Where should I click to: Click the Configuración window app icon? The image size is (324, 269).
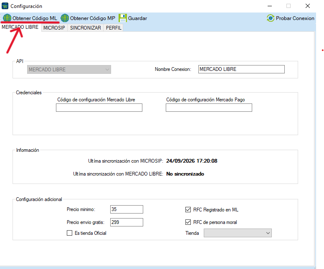(x=5, y=6)
